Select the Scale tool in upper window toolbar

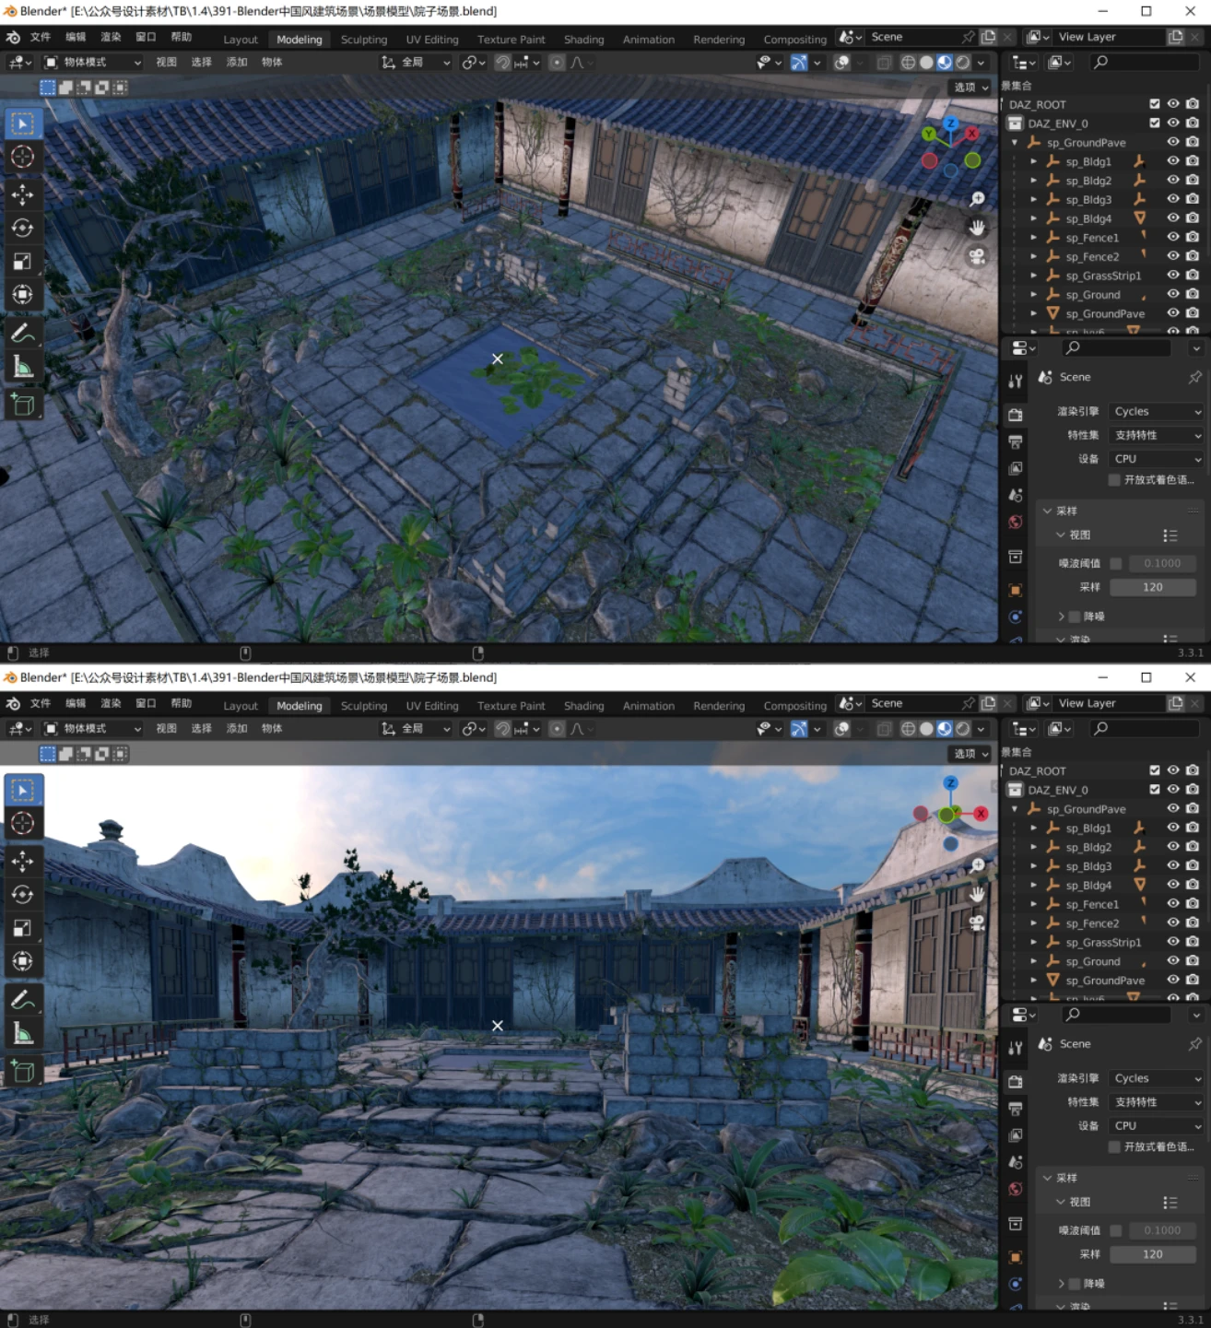pyautogui.click(x=22, y=262)
